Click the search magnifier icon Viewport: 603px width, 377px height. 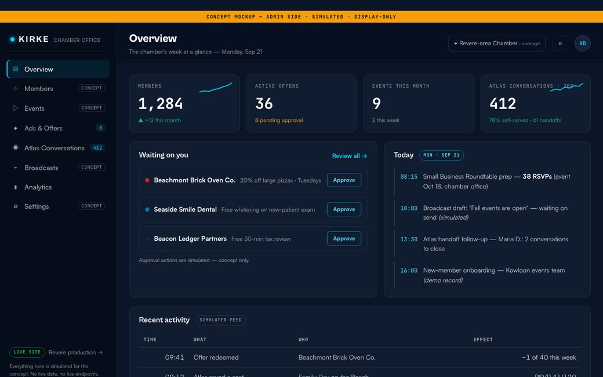point(560,43)
